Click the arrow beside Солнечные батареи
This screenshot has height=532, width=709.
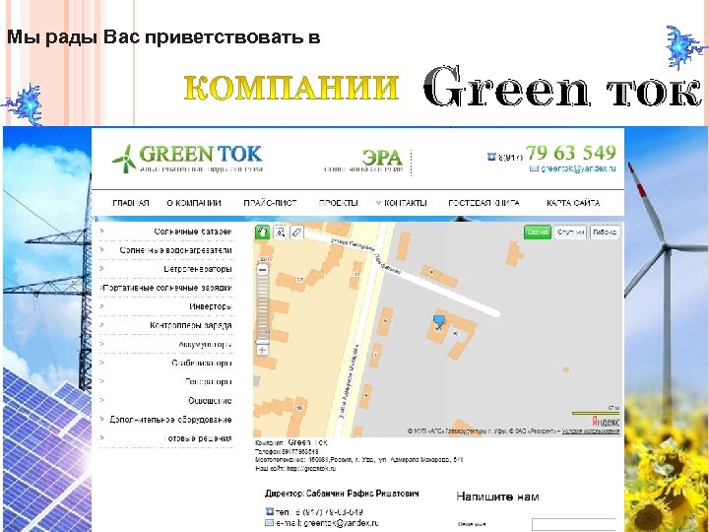click(x=101, y=231)
